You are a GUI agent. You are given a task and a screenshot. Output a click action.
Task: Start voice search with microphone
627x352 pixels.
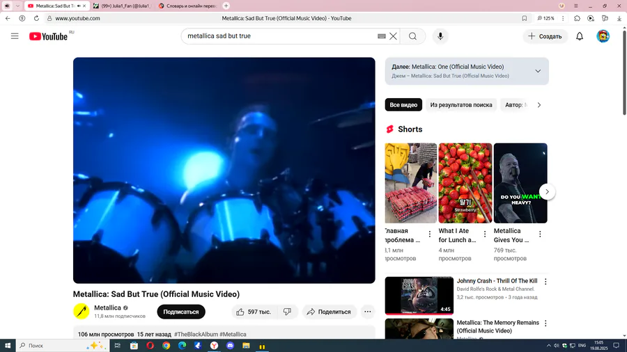tap(440, 36)
